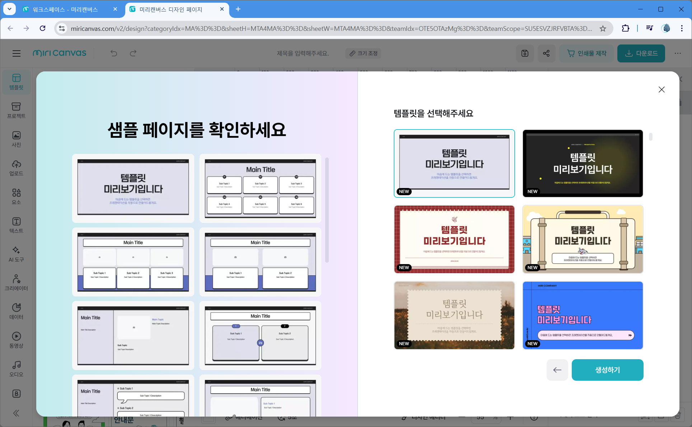This screenshot has width=692, height=427.
Task: Select the black dark-theme template thumbnail
Action: tap(583, 163)
